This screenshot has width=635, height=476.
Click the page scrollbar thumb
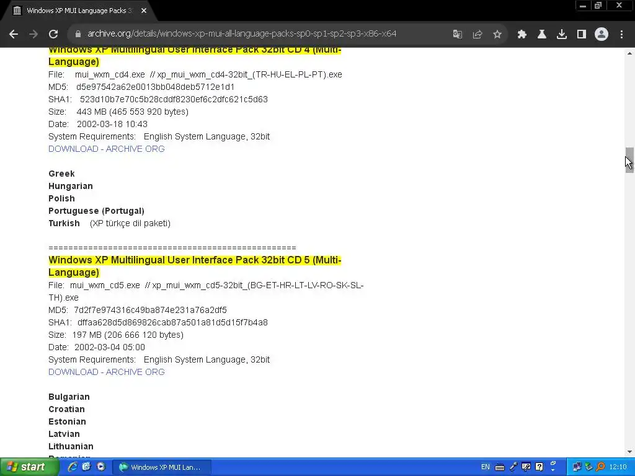(x=629, y=161)
